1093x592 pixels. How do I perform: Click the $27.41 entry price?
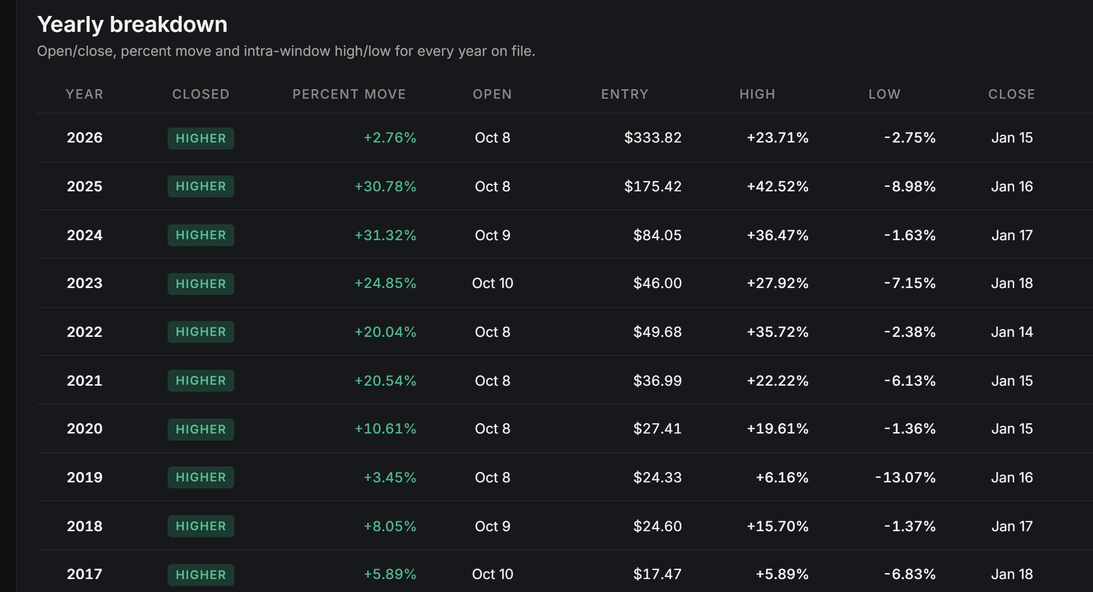[657, 429]
